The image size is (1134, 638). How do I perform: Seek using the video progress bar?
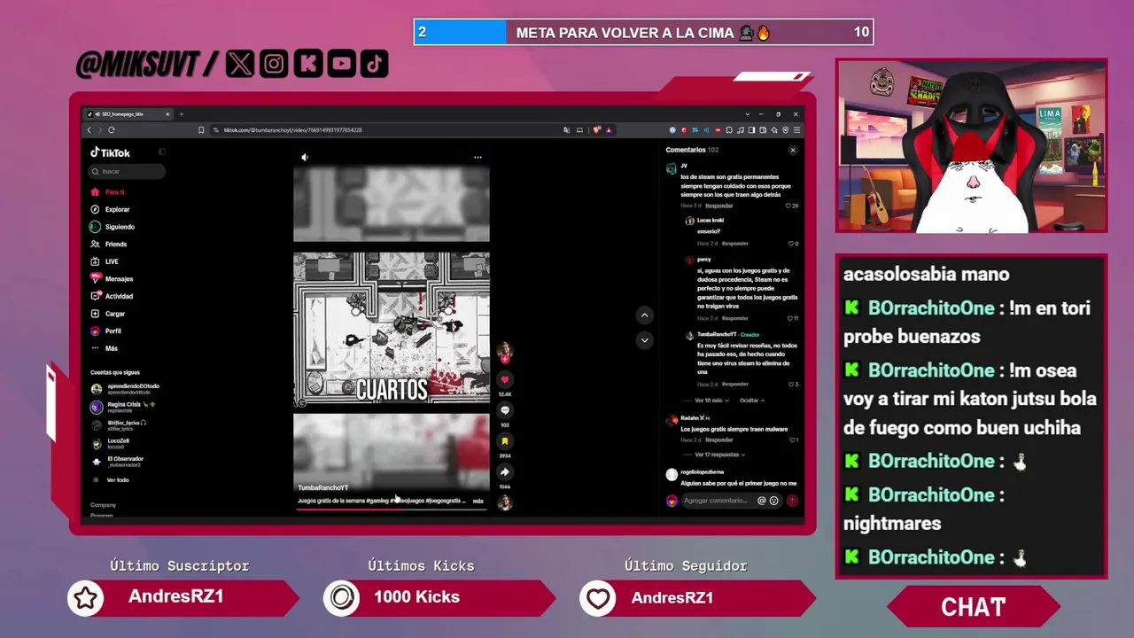pos(392,509)
